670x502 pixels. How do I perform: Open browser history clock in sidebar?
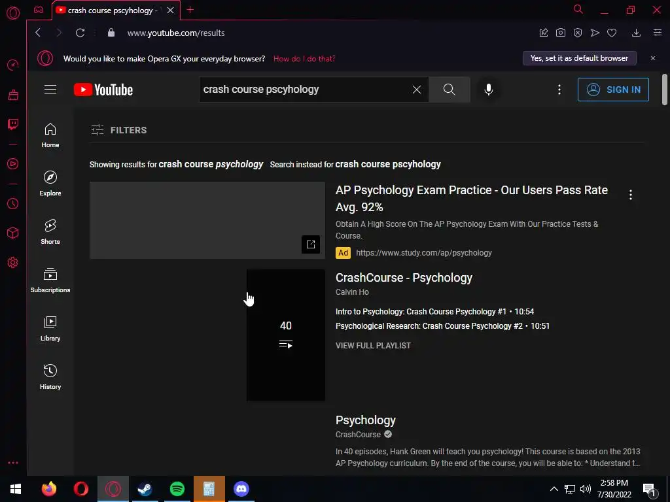pyautogui.click(x=13, y=204)
